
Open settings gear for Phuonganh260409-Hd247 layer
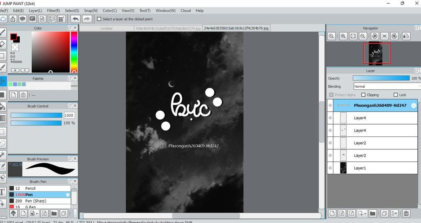[414, 105]
